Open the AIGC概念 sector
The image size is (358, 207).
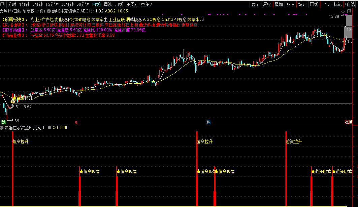coord(152,20)
